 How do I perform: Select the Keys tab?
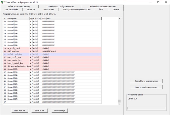click(x=101, y=9)
